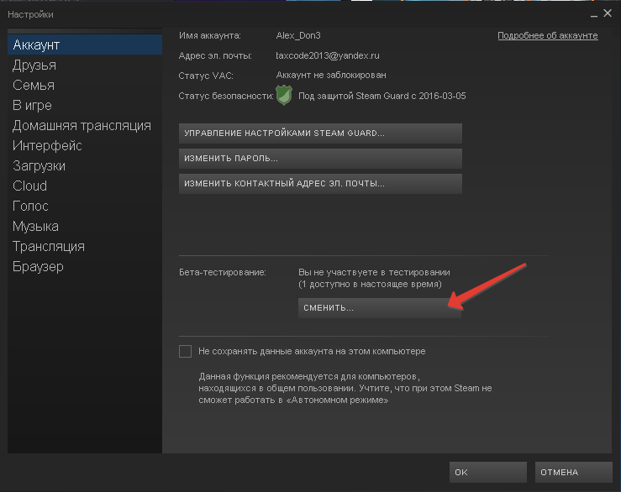Image resolution: width=621 pixels, height=492 pixels.
Task: Enable 'Не сохранять данные аккаунта' checkbox
Action: click(x=186, y=351)
